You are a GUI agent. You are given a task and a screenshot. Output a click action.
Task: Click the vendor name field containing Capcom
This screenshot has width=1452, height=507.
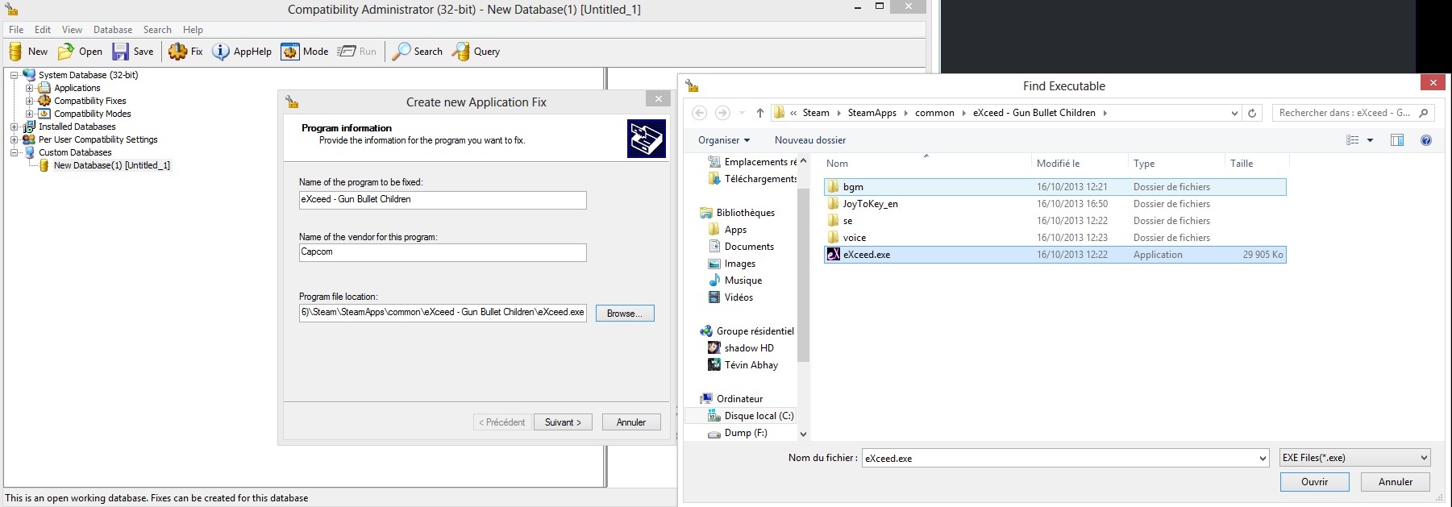pos(443,252)
